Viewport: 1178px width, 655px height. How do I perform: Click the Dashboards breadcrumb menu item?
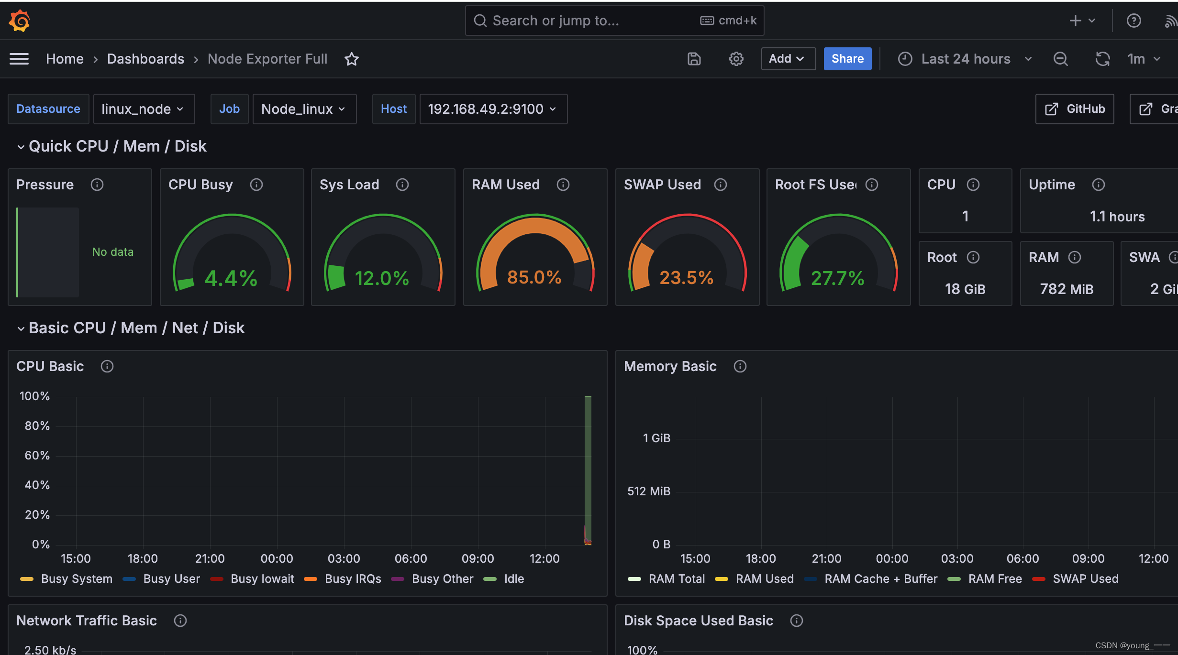point(145,58)
